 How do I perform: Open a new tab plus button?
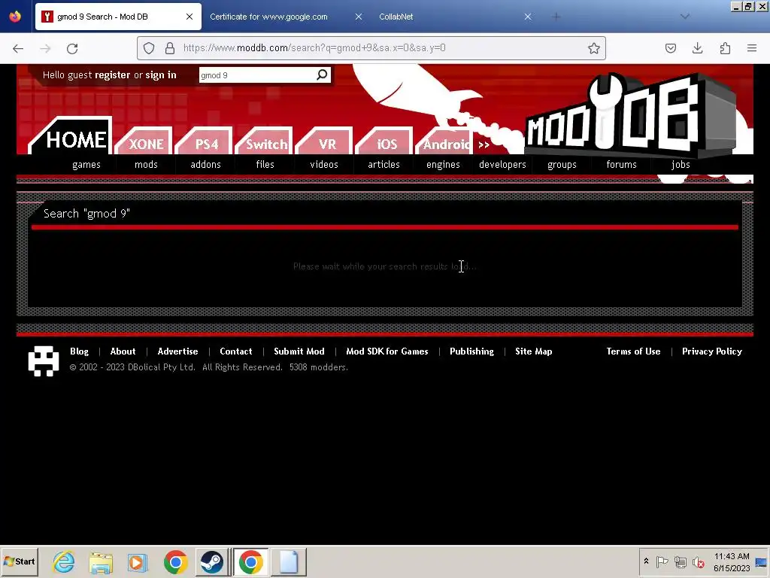pyautogui.click(x=556, y=17)
